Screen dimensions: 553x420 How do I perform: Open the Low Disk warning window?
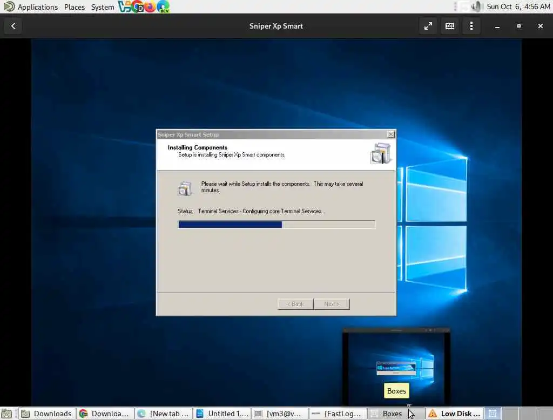coord(455,414)
